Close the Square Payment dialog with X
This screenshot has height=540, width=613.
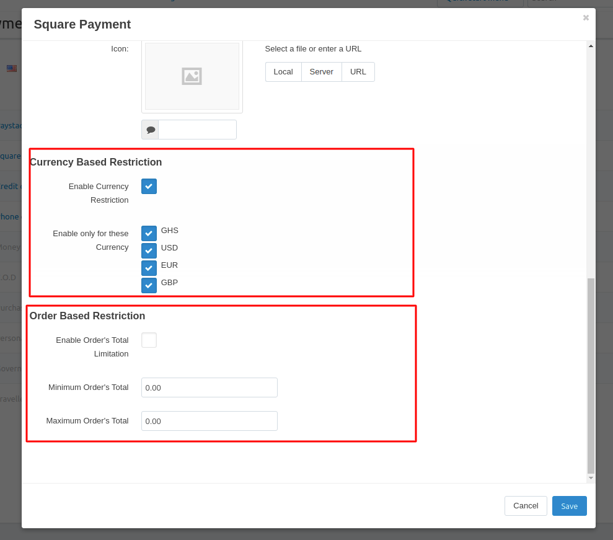(586, 18)
